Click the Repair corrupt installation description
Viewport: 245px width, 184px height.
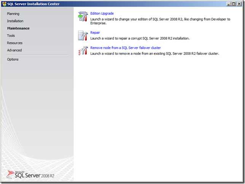[x=140, y=38]
